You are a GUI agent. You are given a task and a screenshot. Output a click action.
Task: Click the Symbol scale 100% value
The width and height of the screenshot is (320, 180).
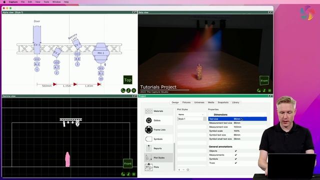point(236,131)
